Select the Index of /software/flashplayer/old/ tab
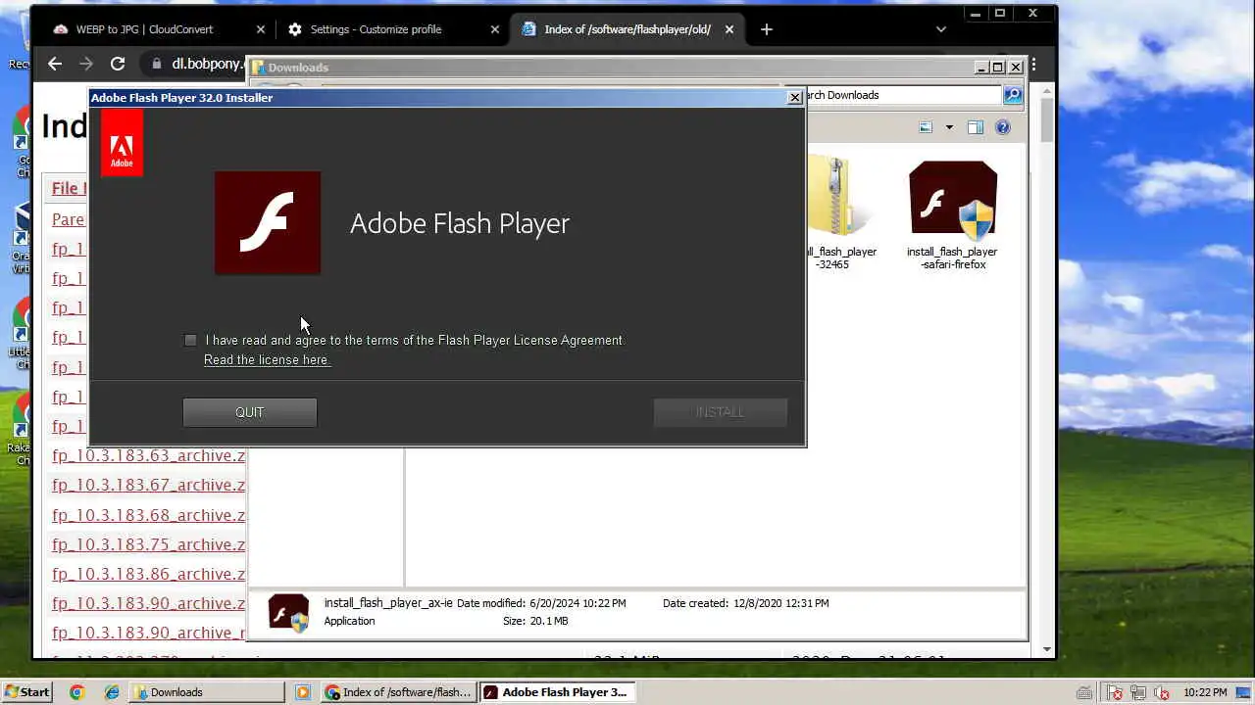Screen dimensions: 1255x705 [627, 29]
